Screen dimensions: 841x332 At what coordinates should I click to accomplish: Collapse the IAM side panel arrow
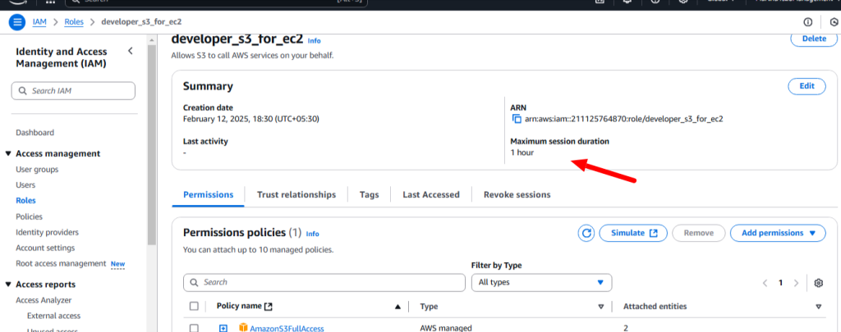point(131,52)
